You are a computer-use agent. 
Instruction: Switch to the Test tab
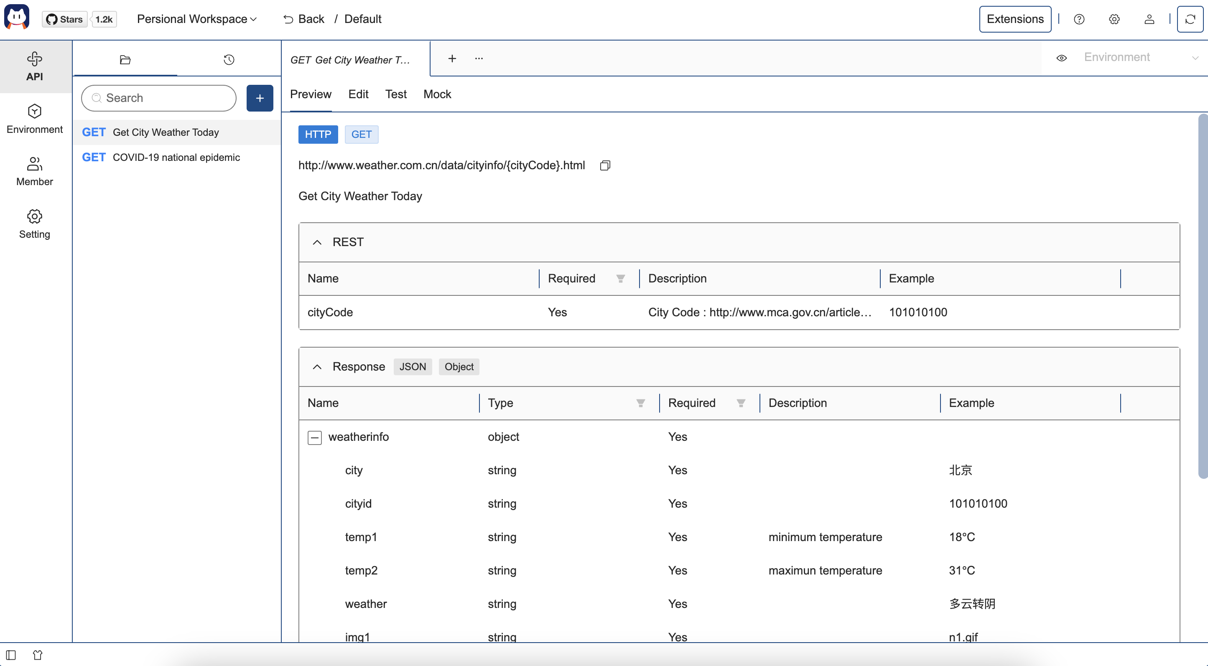(x=396, y=94)
